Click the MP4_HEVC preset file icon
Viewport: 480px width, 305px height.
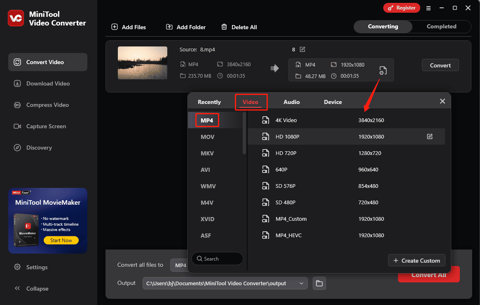[x=265, y=236]
